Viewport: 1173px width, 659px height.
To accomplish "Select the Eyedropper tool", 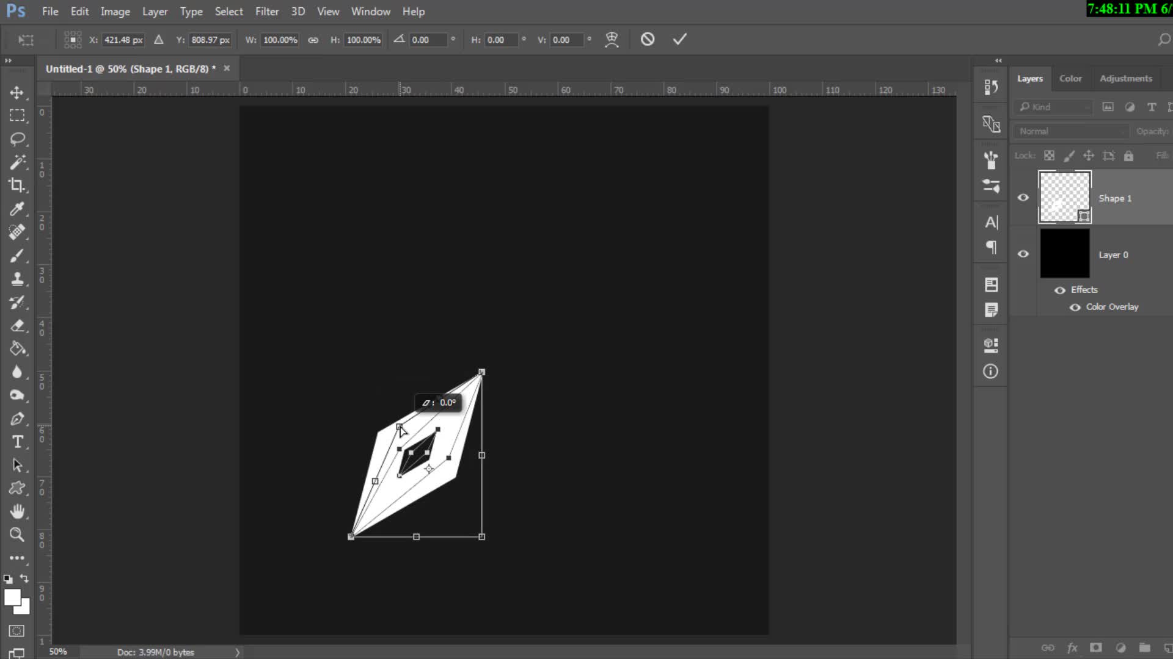I will pyautogui.click(x=16, y=209).
